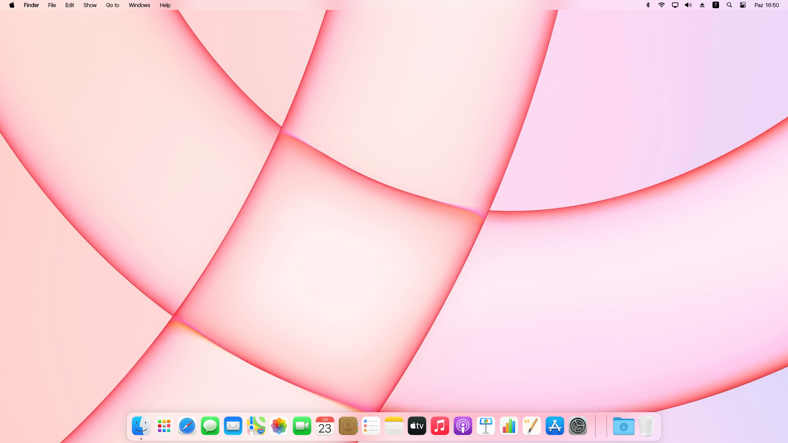Launch FaceTime from the Dock
788x443 pixels.
point(302,426)
